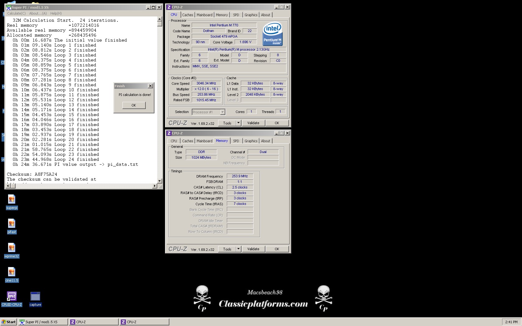Viewport: 522px width, 326px height.
Task: Click the Intel Pentium M logo
Action: tap(272, 34)
